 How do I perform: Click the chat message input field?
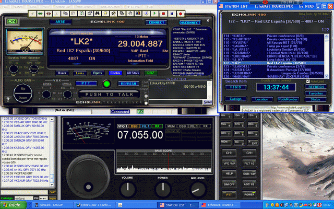(175, 102)
